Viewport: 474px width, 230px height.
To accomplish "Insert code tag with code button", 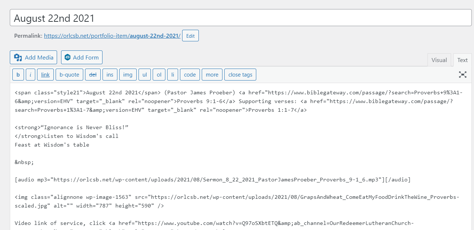I will click(x=190, y=75).
